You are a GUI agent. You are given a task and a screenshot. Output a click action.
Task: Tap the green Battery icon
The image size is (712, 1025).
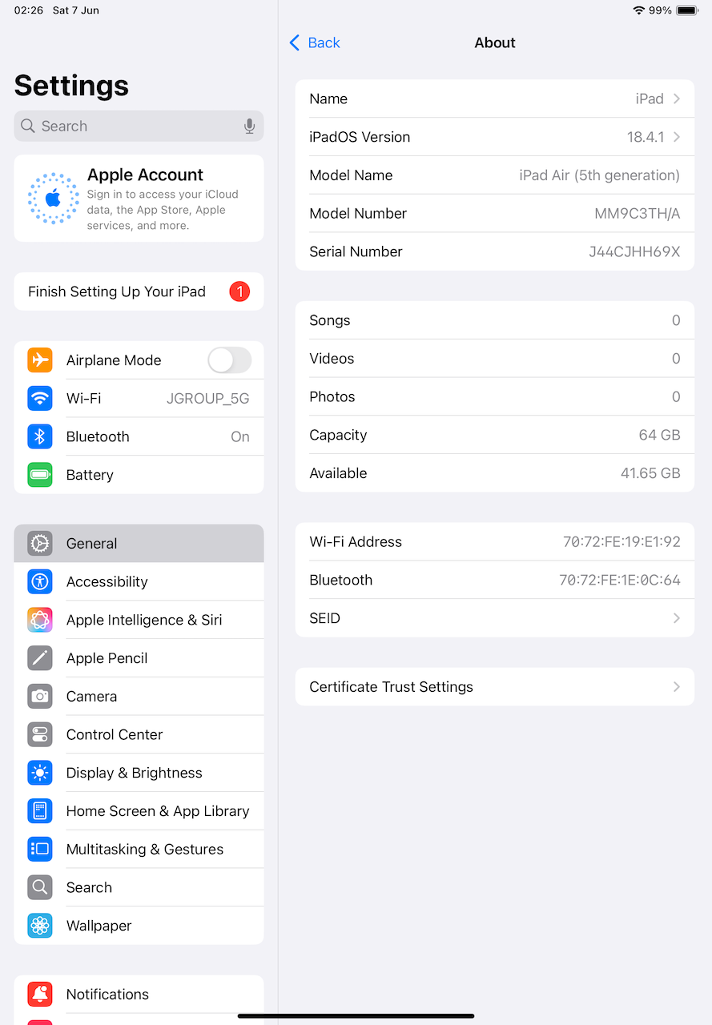[40, 475]
